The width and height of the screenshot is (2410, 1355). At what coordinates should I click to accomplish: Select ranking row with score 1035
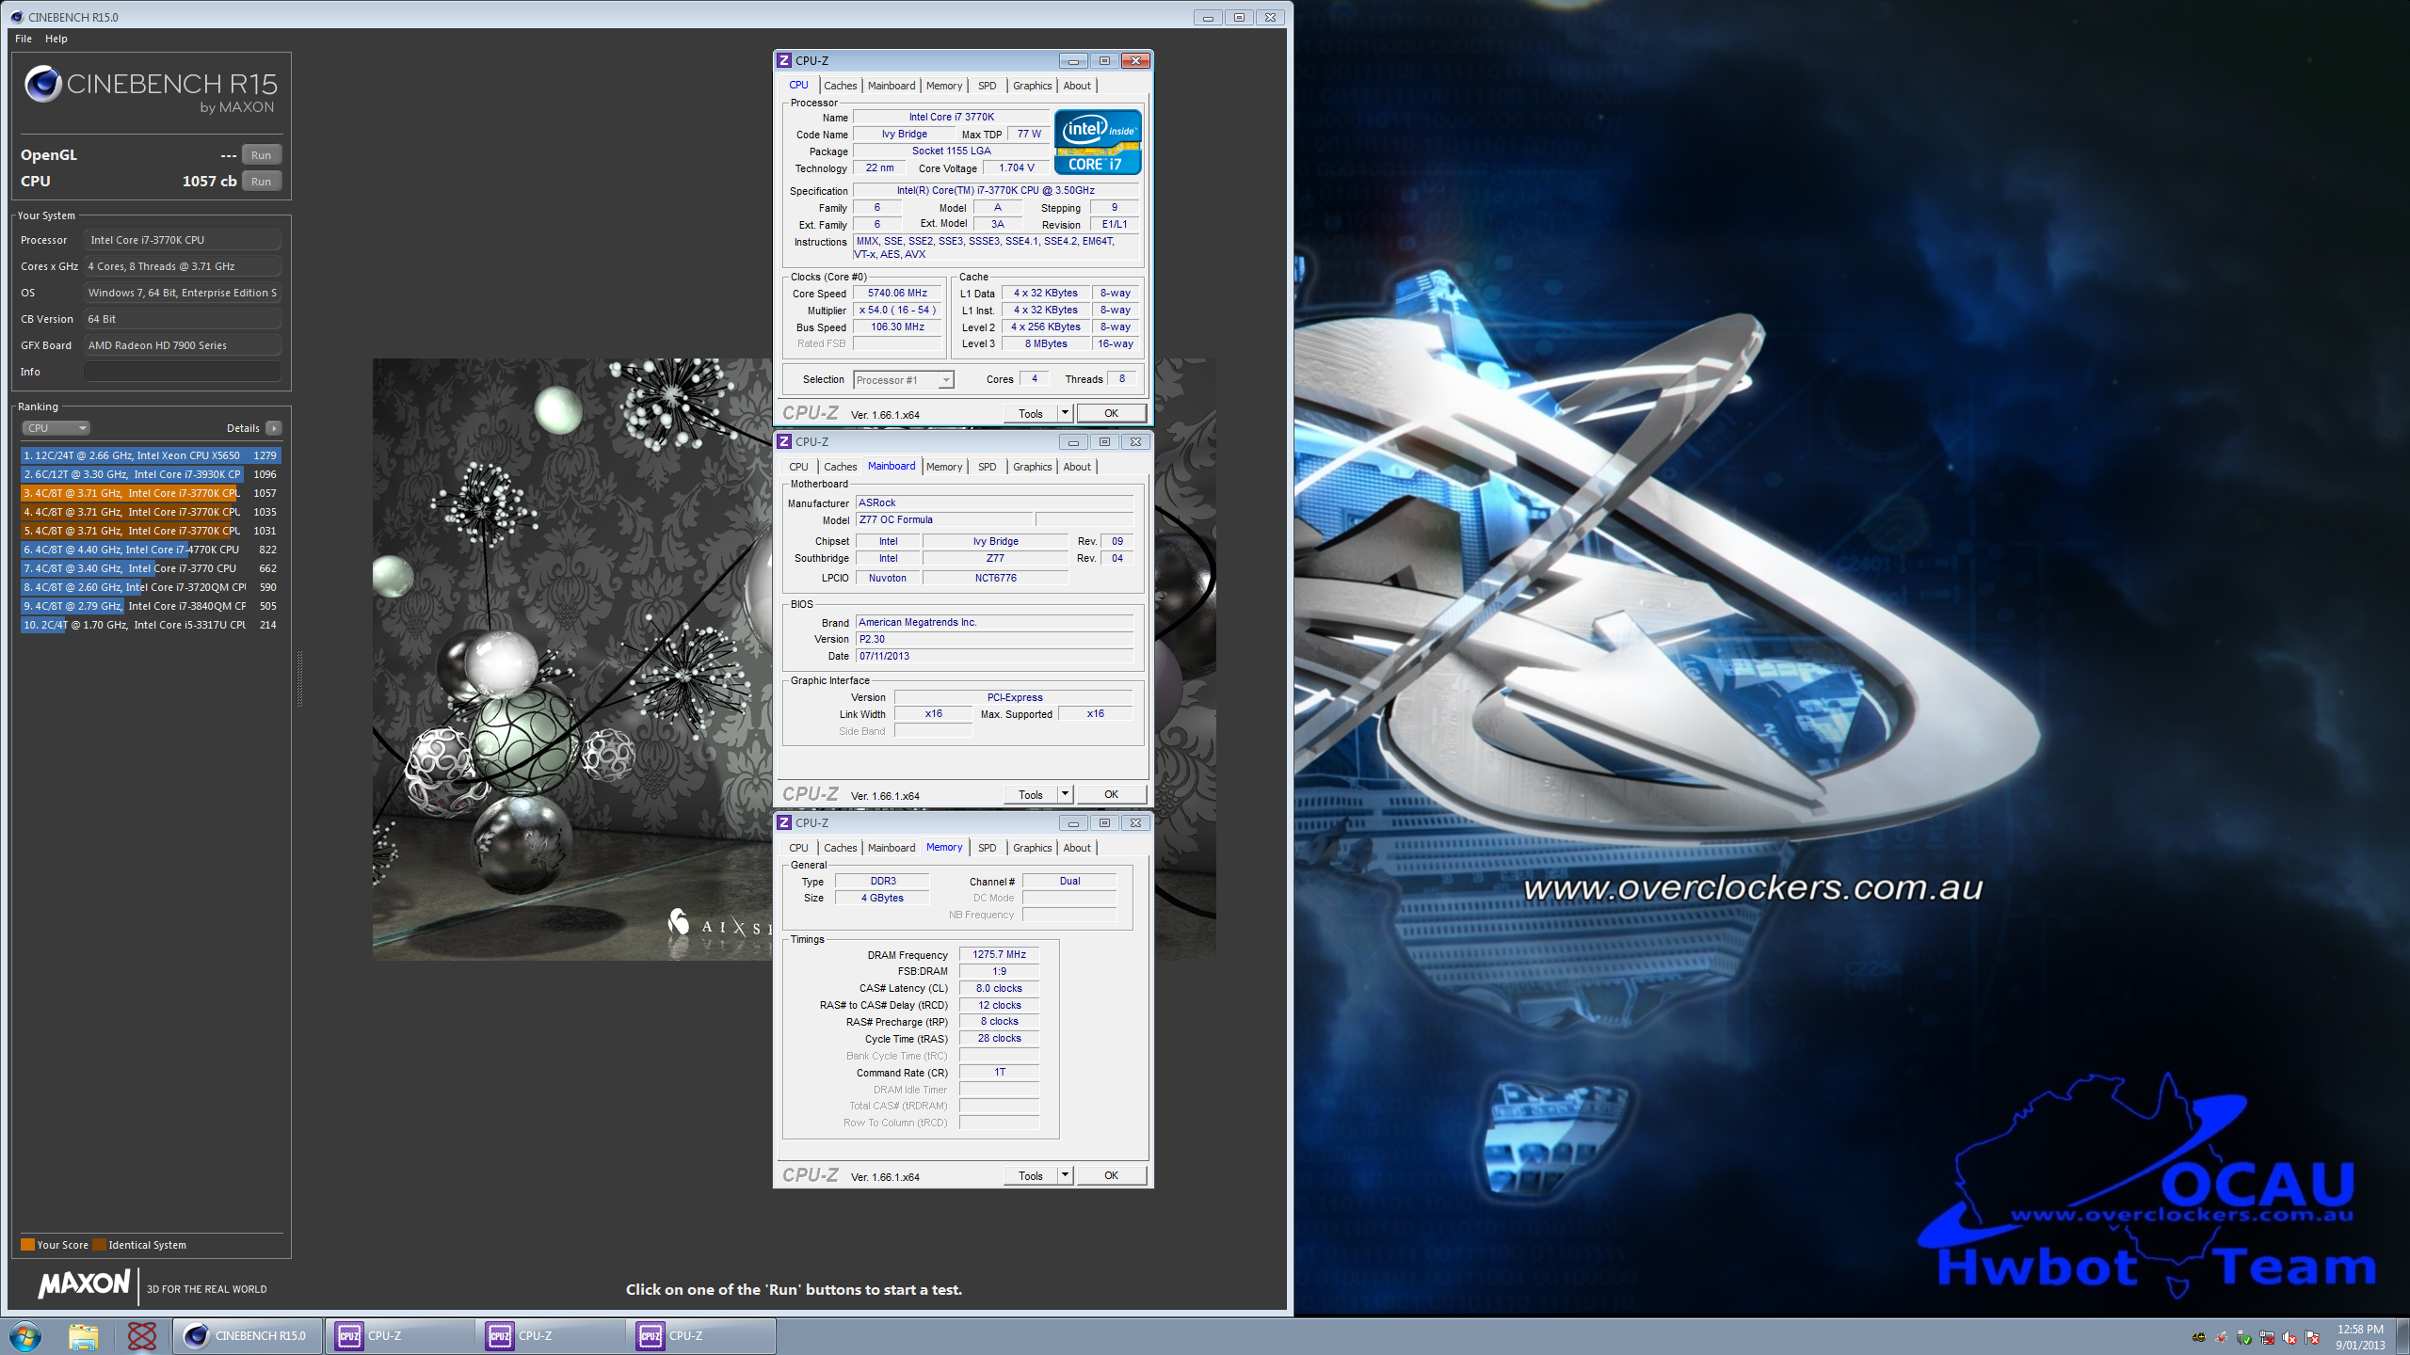point(151,512)
